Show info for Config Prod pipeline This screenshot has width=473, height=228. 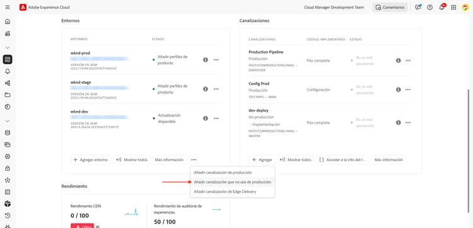398,89
